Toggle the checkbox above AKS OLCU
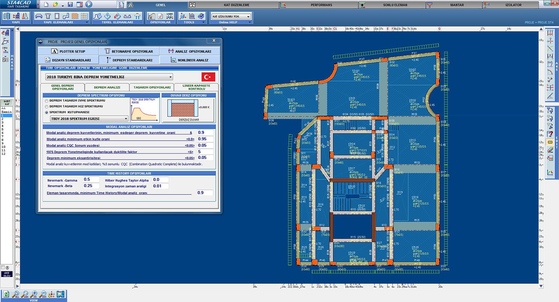The image size is (559, 302). (3, 267)
